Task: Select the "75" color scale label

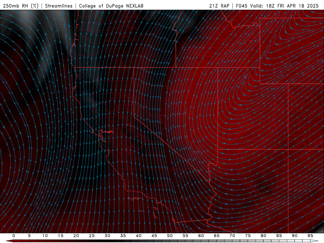Action: tap(247, 236)
